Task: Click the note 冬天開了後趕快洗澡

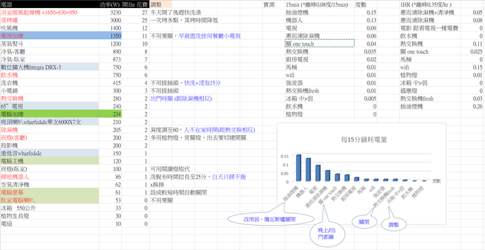Action: (x=177, y=12)
